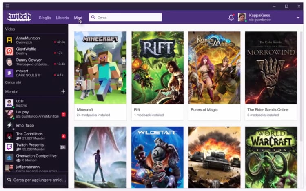Click the KappaKares profile avatar

pos(242,17)
